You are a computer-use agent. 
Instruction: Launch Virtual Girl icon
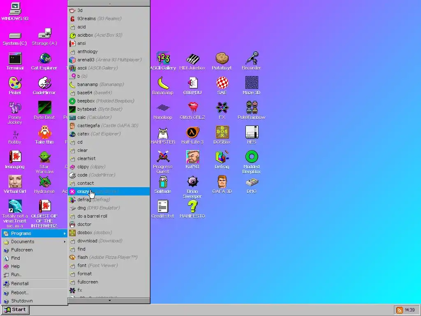(x=15, y=185)
